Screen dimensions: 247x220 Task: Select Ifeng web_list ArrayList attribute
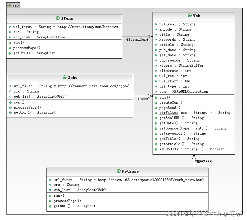[39, 37]
